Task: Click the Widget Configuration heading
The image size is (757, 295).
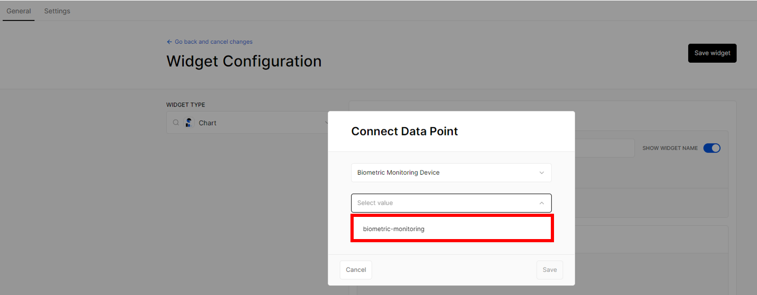Action: click(244, 61)
